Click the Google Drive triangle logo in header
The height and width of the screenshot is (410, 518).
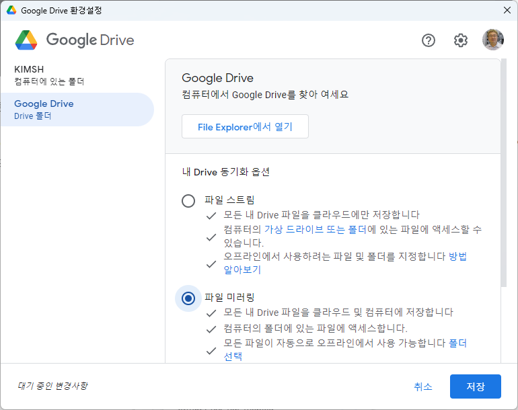[26, 40]
